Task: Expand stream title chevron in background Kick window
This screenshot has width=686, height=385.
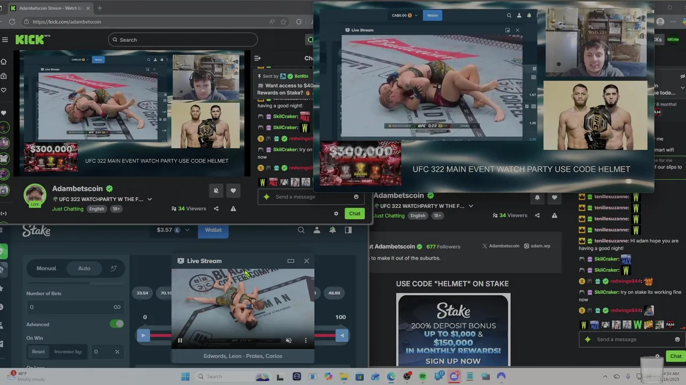Action: point(471,206)
